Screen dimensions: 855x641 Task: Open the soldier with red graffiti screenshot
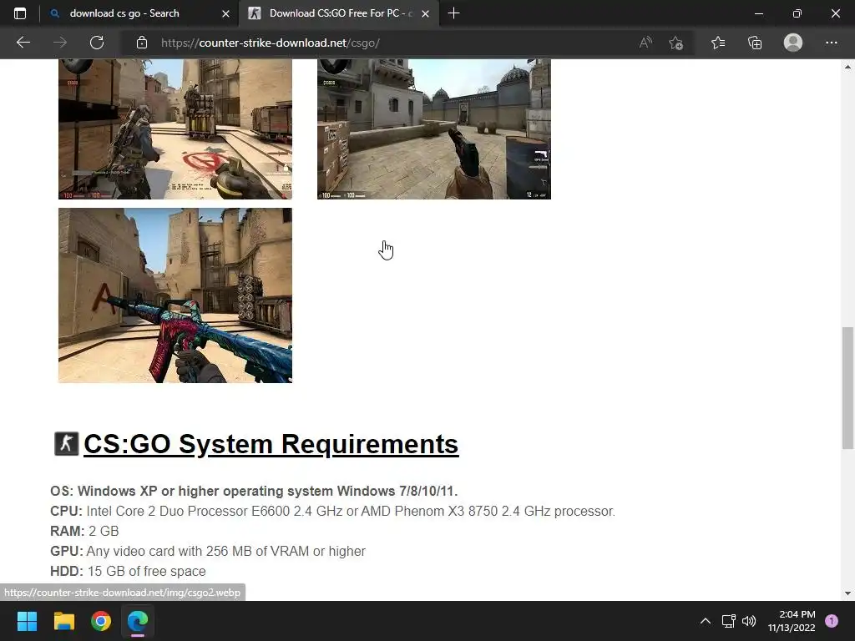click(x=175, y=129)
